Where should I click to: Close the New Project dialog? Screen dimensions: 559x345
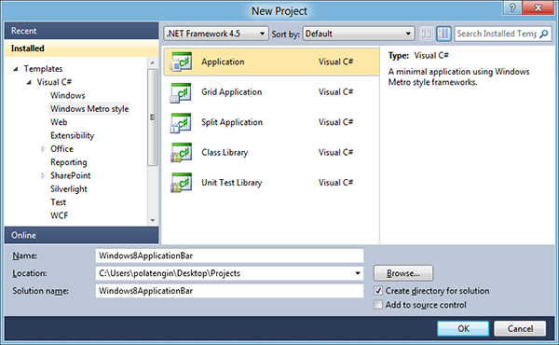538,7
